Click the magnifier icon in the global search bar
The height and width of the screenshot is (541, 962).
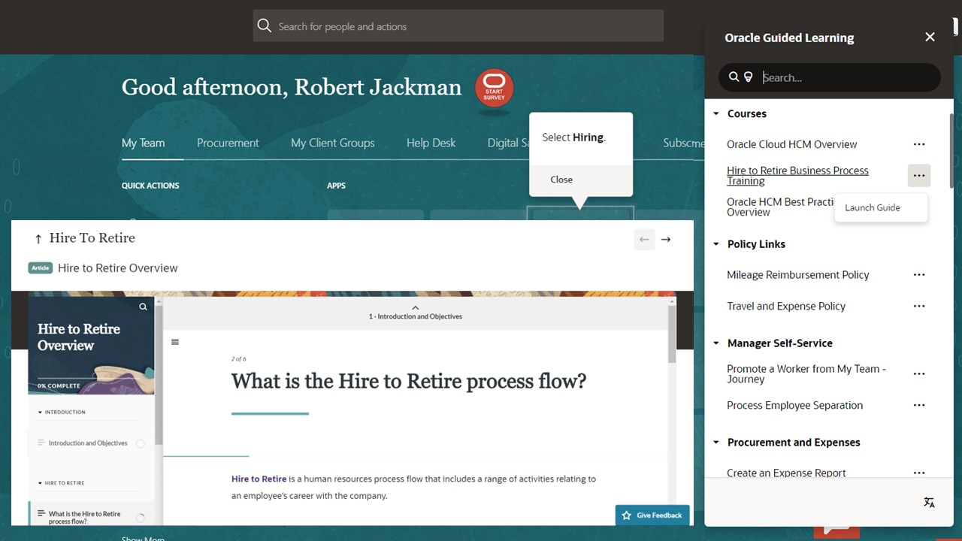click(264, 26)
